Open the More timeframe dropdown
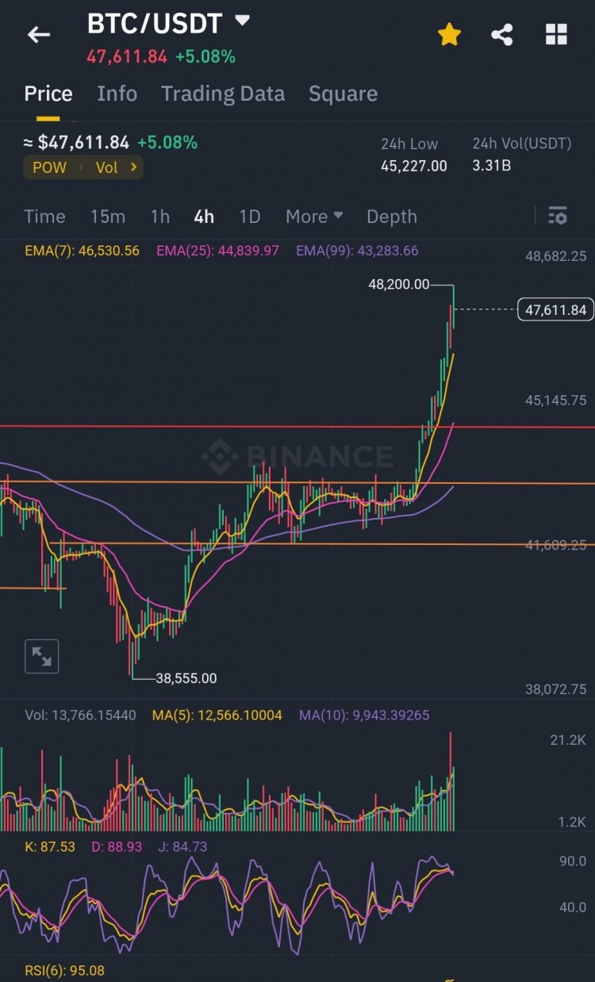Viewport: 595px width, 982px height. pyautogui.click(x=313, y=216)
